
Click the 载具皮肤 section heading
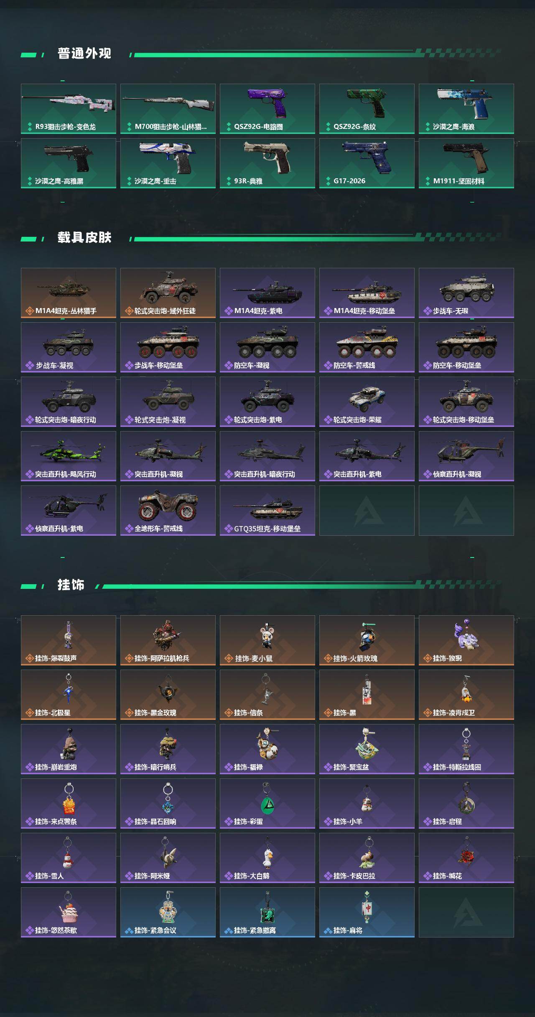[84, 238]
